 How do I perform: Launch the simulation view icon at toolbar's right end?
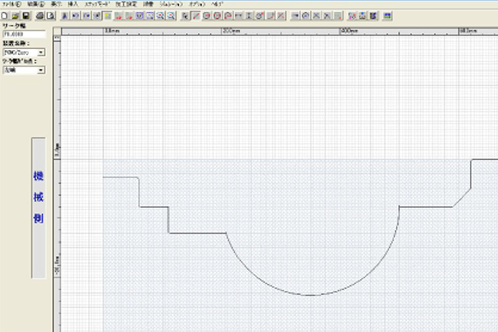pyautogui.click(x=387, y=16)
